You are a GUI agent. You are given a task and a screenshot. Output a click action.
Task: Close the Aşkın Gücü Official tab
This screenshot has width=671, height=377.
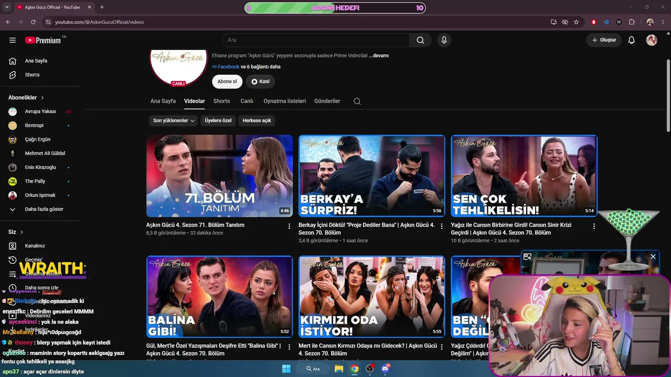[89, 7]
